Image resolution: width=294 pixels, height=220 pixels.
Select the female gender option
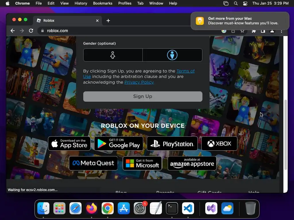113,55
